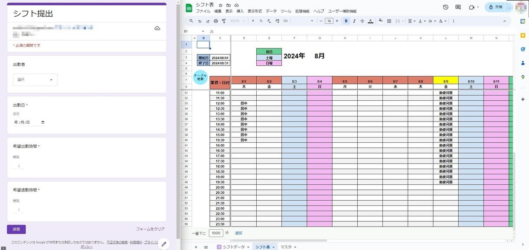The height and width of the screenshot is (250, 529).
Task: Open the comments icon in Sheets header
Action: pyautogui.click(x=458, y=7)
